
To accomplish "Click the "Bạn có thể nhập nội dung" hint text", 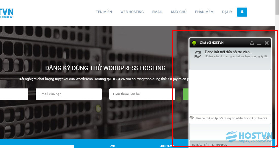I will click(x=231, y=118).
